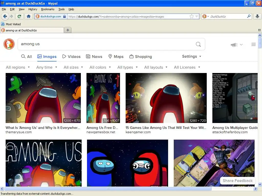Expand the chevron next to megaphone

click(x=241, y=44)
